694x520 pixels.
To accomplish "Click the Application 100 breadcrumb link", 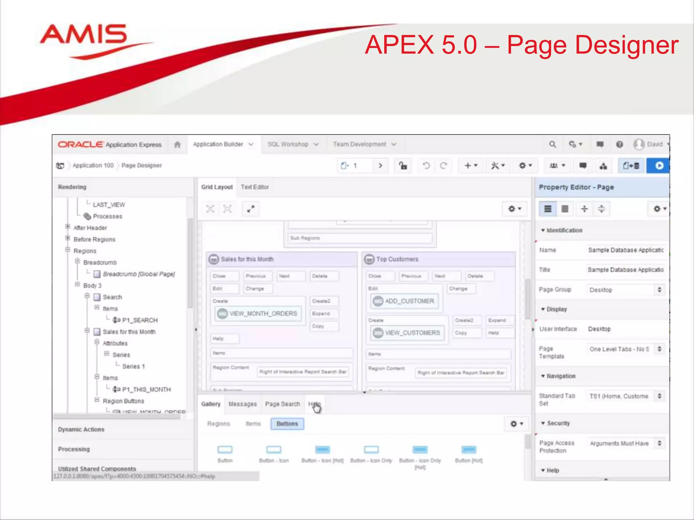I will [93, 166].
